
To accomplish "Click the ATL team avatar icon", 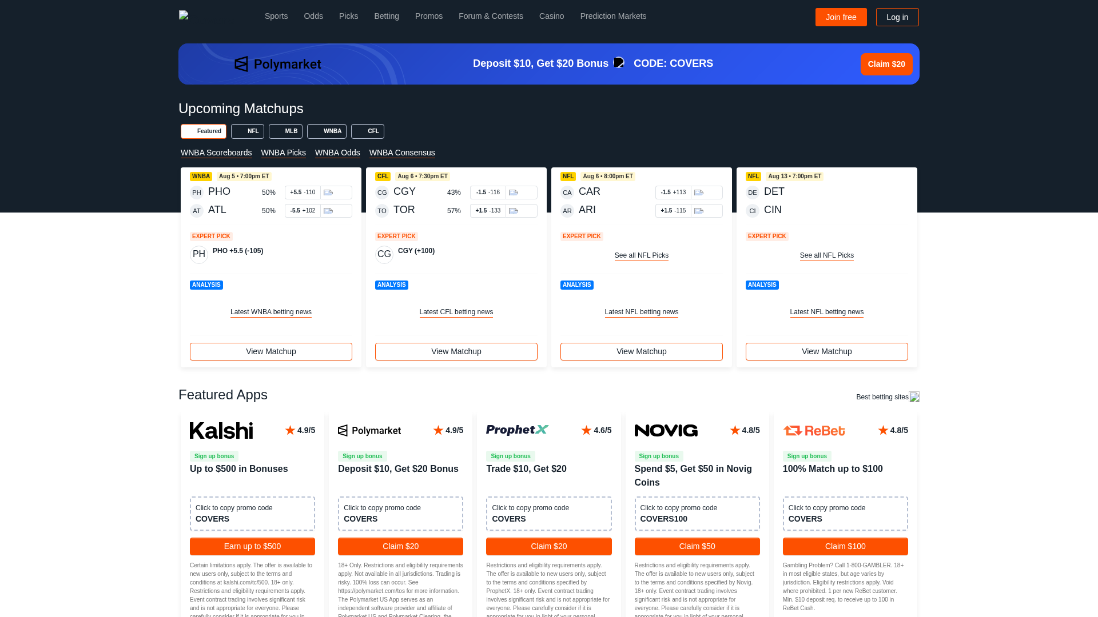I will tap(197, 211).
